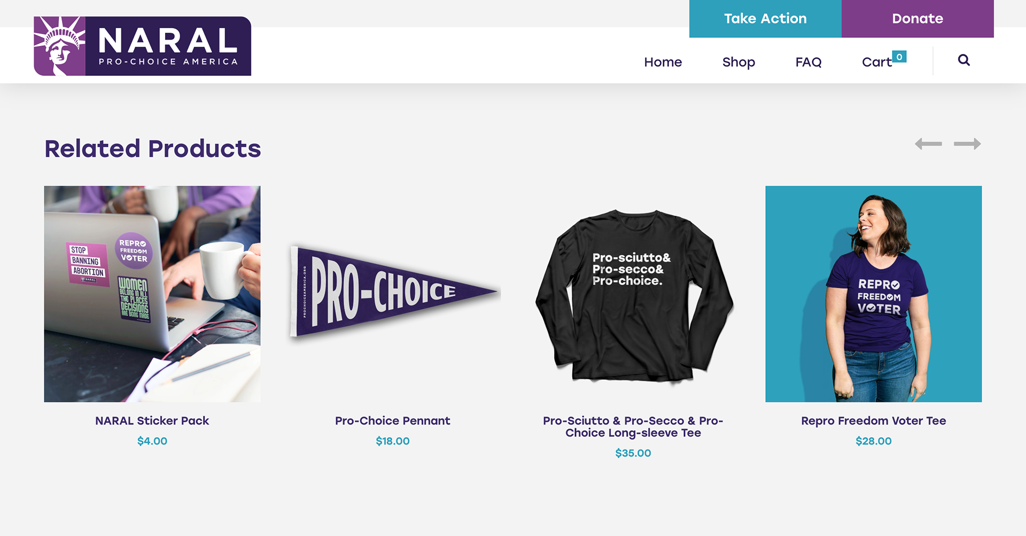
Task: Open the FAQ menu item
Action: [808, 62]
